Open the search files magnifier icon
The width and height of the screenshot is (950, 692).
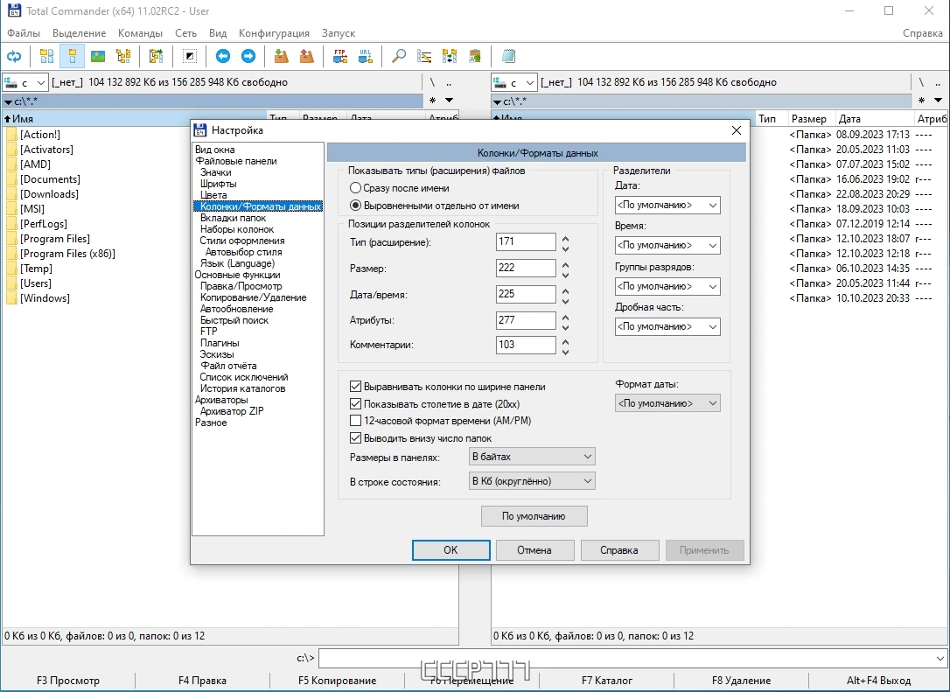coord(399,56)
